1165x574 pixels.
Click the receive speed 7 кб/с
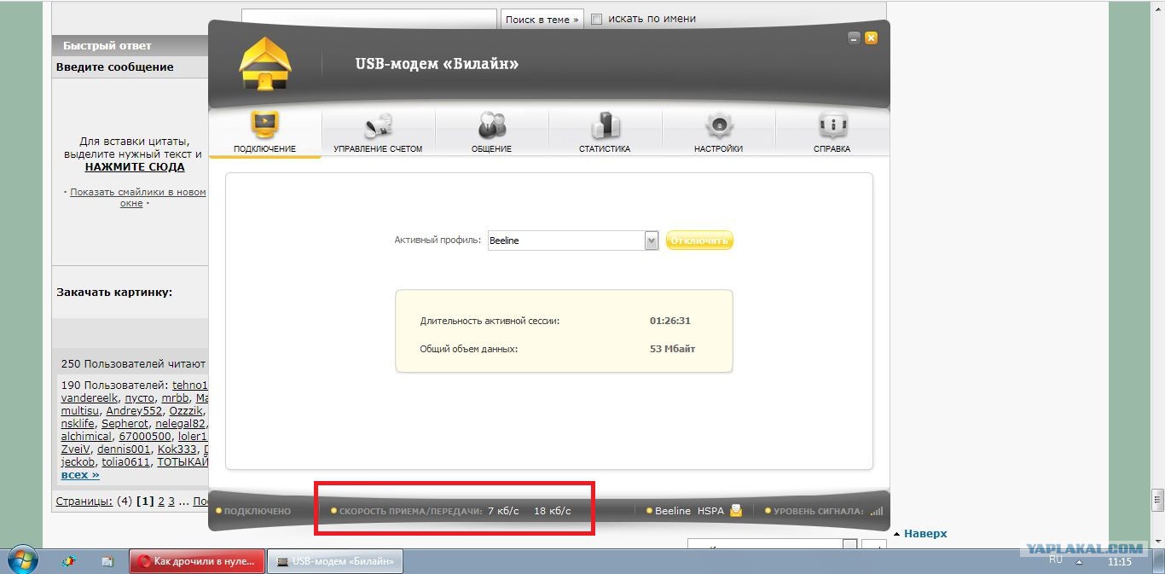click(503, 511)
